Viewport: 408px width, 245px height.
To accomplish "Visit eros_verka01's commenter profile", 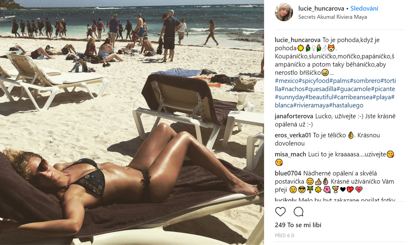I will 293,135.
